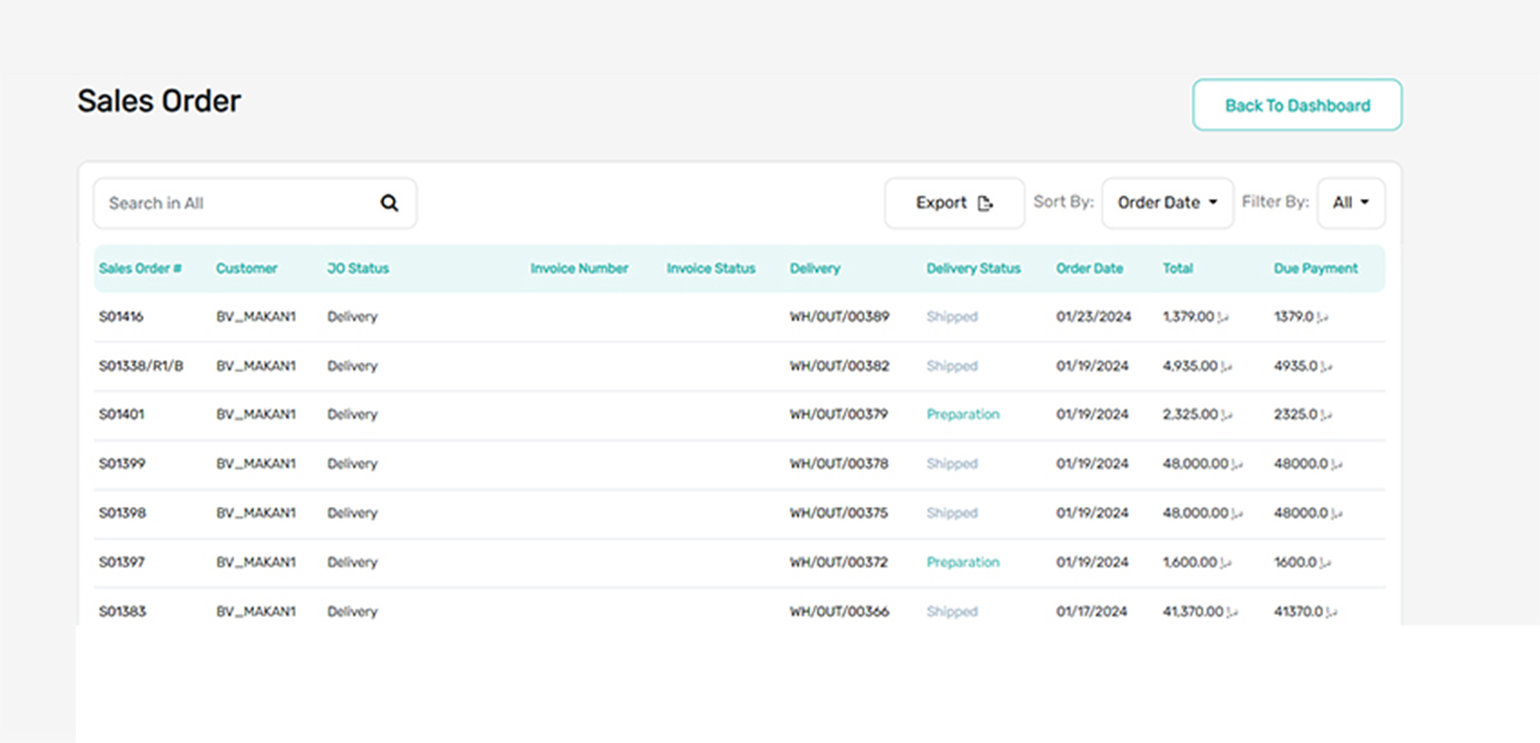The width and height of the screenshot is (1540, 743).
Task: Click the Due Payment column header
Action: pyautogui.click(x=1315, y=268)
